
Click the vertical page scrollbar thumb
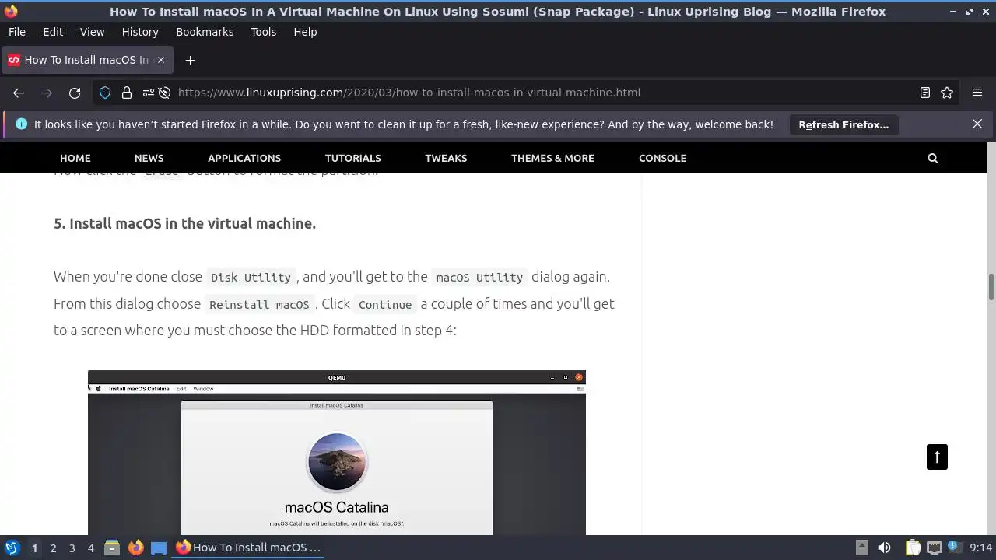coord(991,287)
